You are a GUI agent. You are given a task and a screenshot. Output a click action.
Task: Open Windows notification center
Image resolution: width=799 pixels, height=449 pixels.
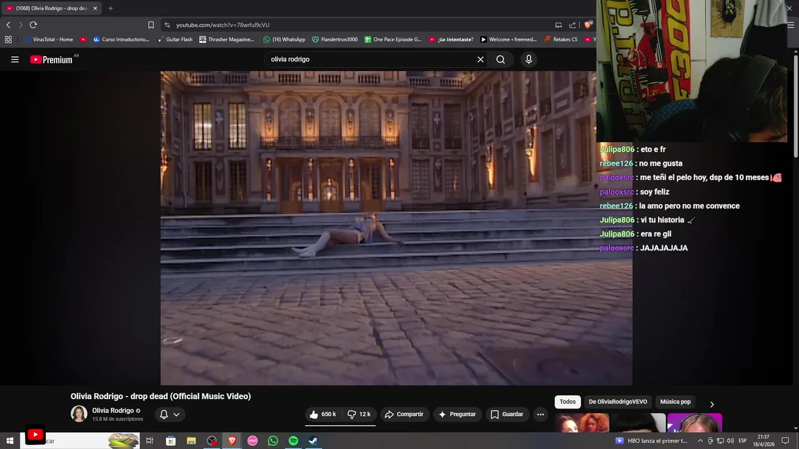pos(785,441)
